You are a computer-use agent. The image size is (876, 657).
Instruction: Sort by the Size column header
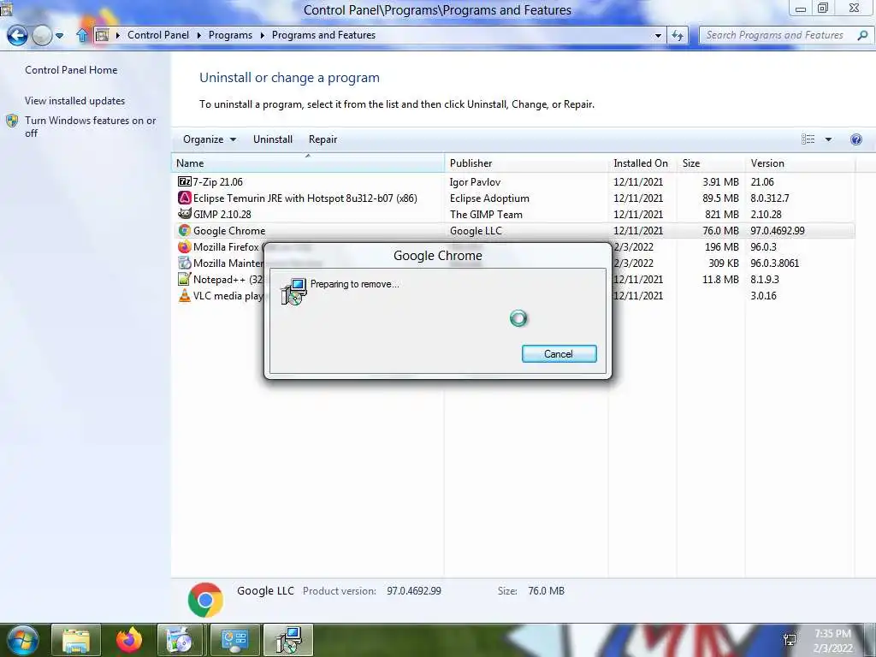[x=711, y=163]
